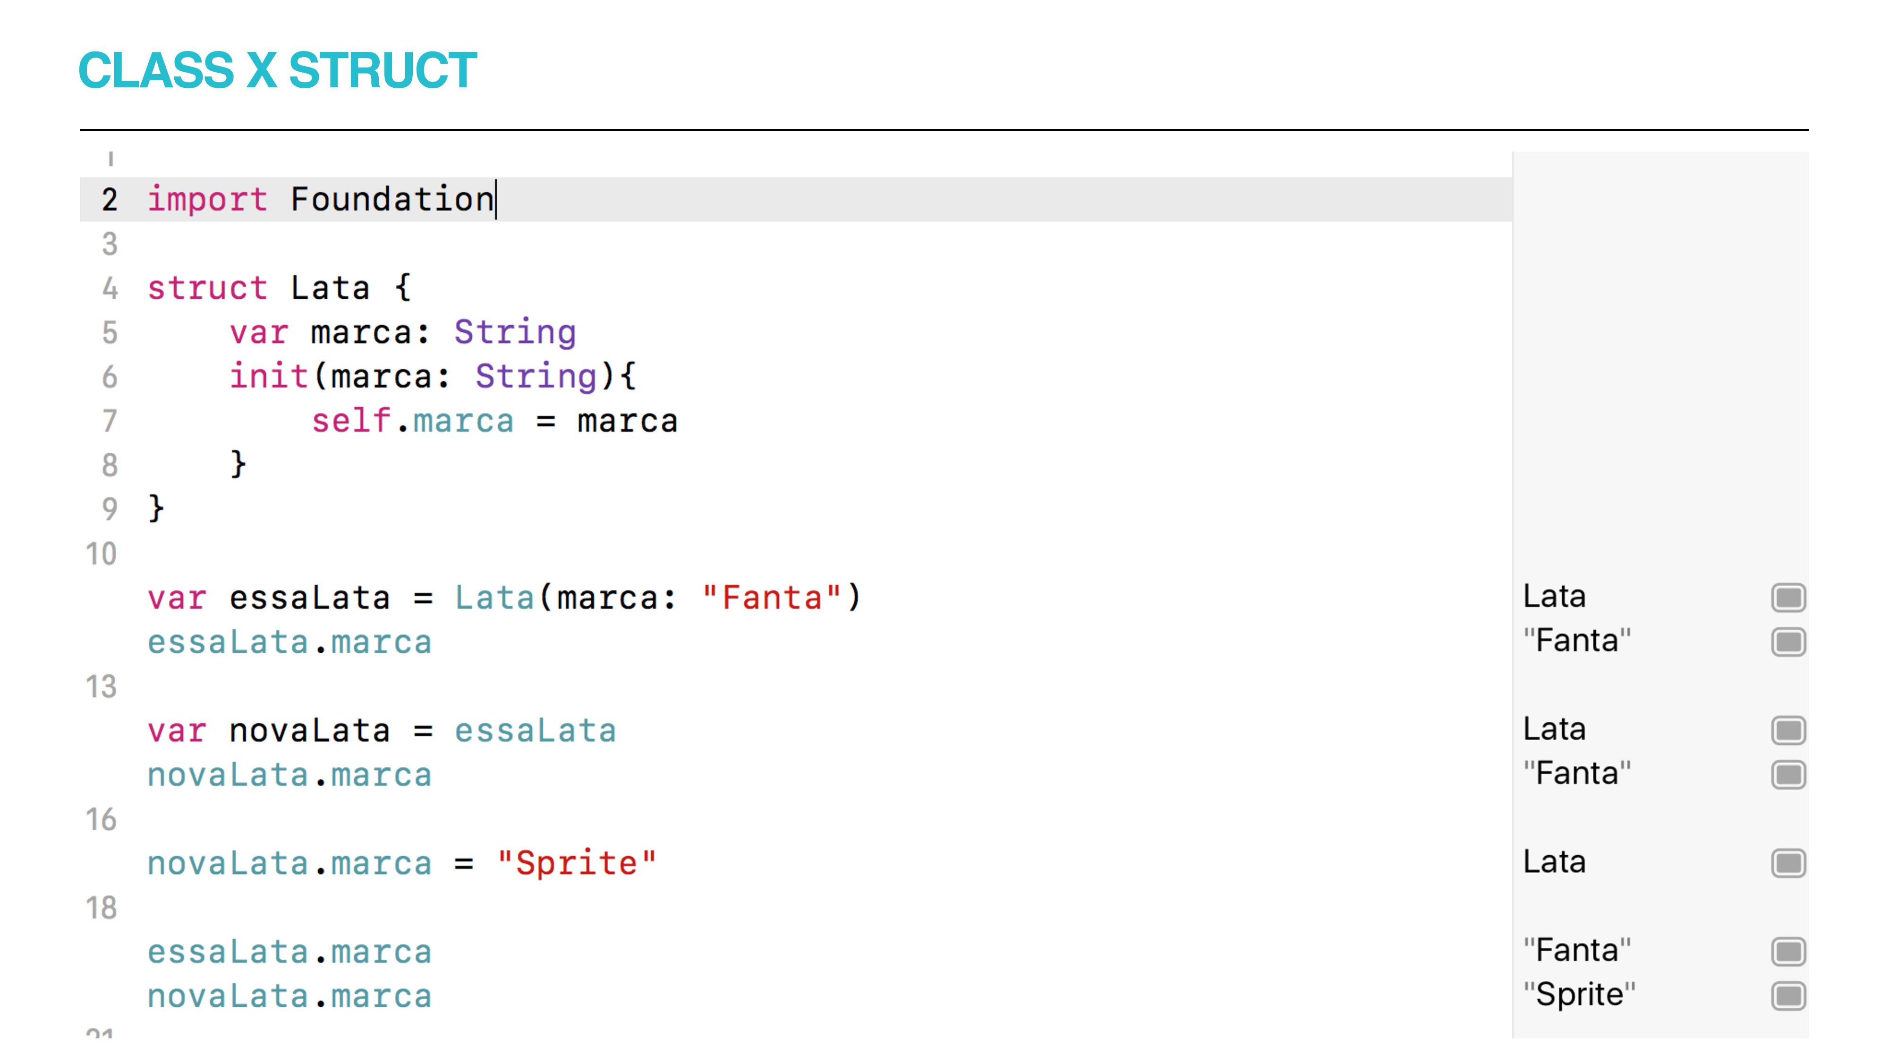Viewport: 1889px width, 1062px height.
Task: Click the 'import Foundation' line
Action: tap(796, 199)
